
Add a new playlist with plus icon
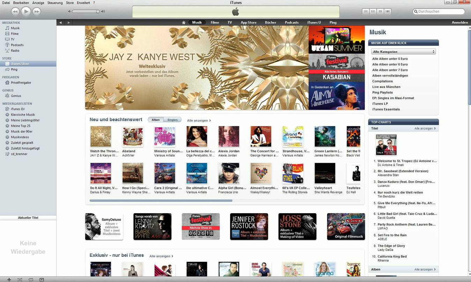coord(9,280)
